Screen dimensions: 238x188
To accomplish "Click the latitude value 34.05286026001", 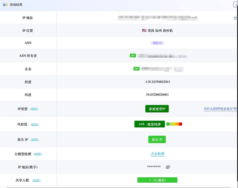I will pos(157,94).
